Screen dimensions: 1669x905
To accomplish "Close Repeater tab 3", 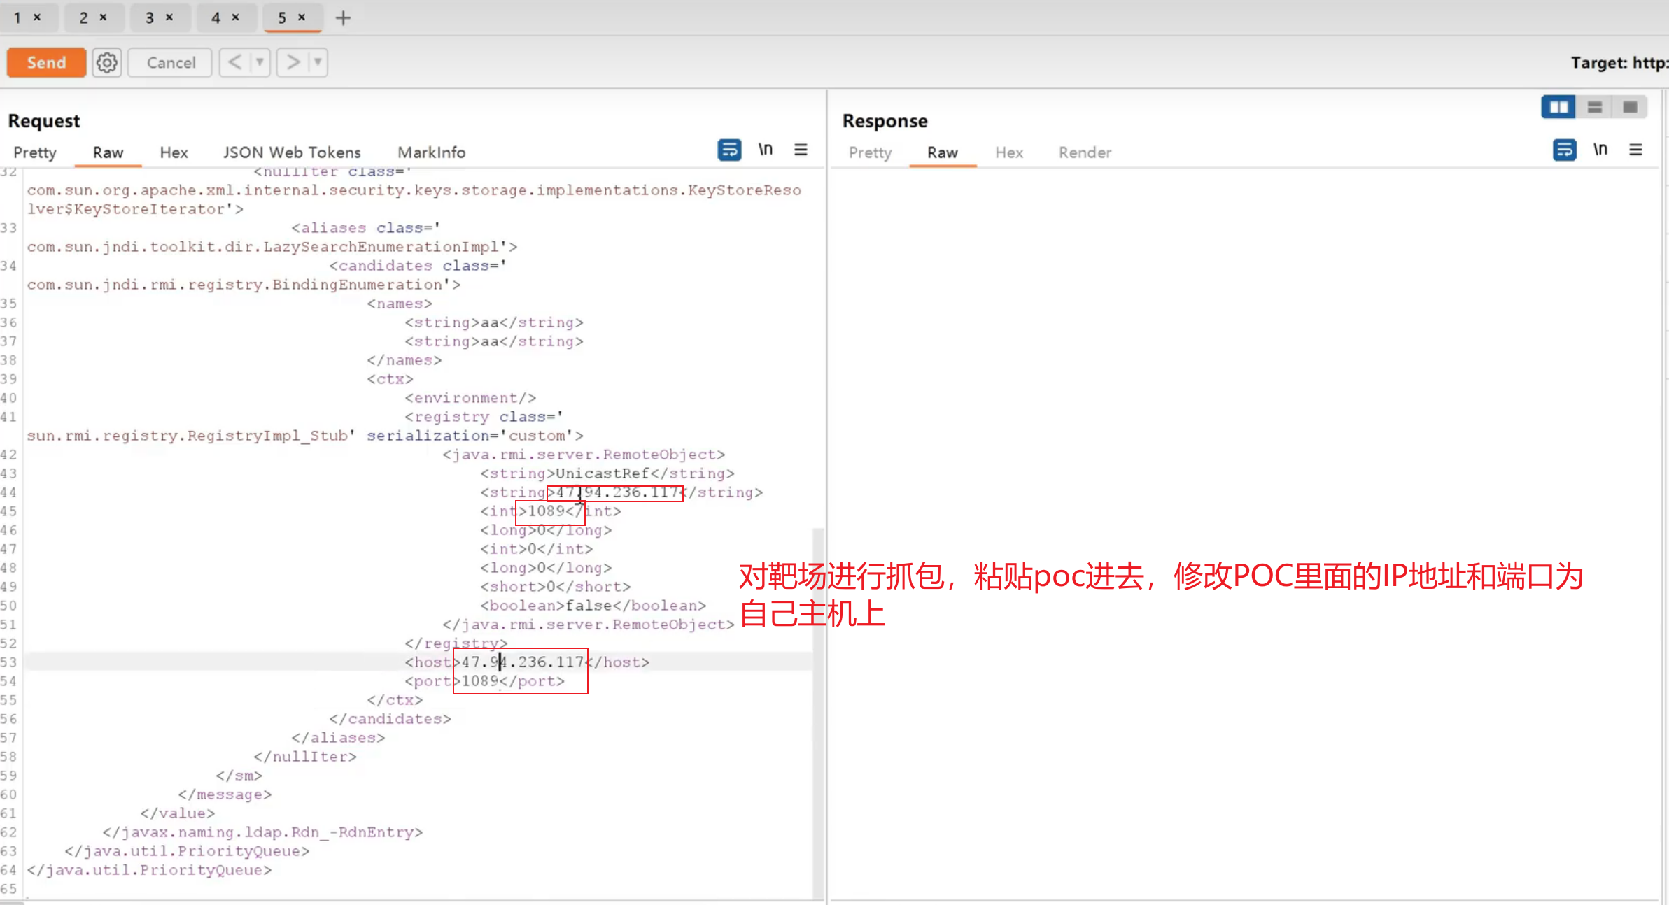I will click(169, 17).
